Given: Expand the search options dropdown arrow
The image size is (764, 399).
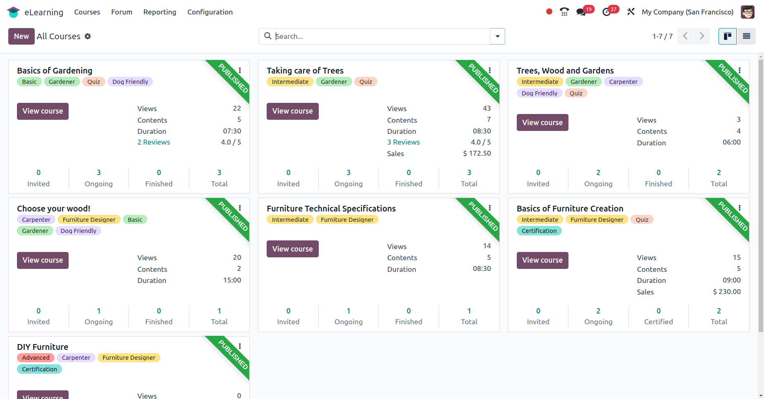Looking at the screenshot, I should 497,36.
